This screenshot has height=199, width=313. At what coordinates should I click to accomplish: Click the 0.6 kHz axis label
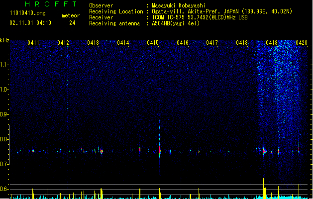click(x=4, y=189)
